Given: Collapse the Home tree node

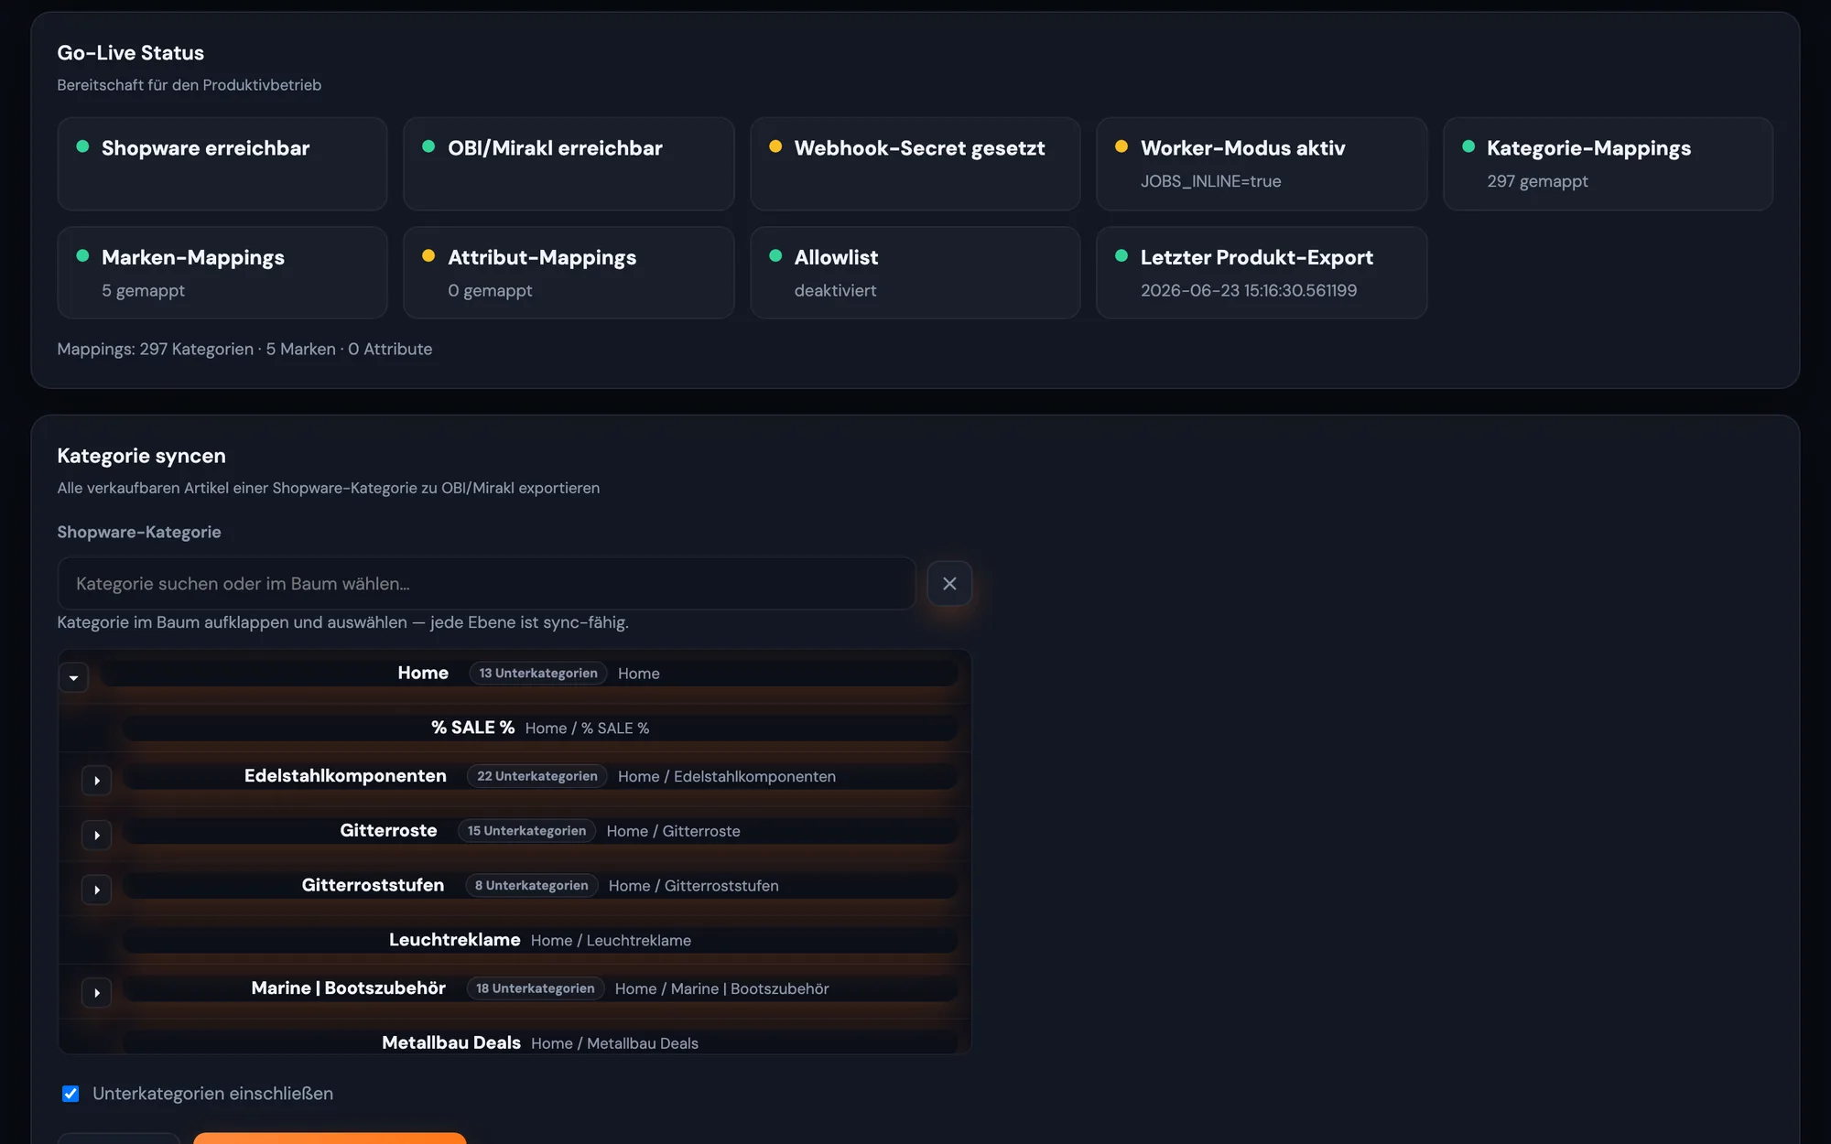Looking at the screenshot, I should click(73, 677).
